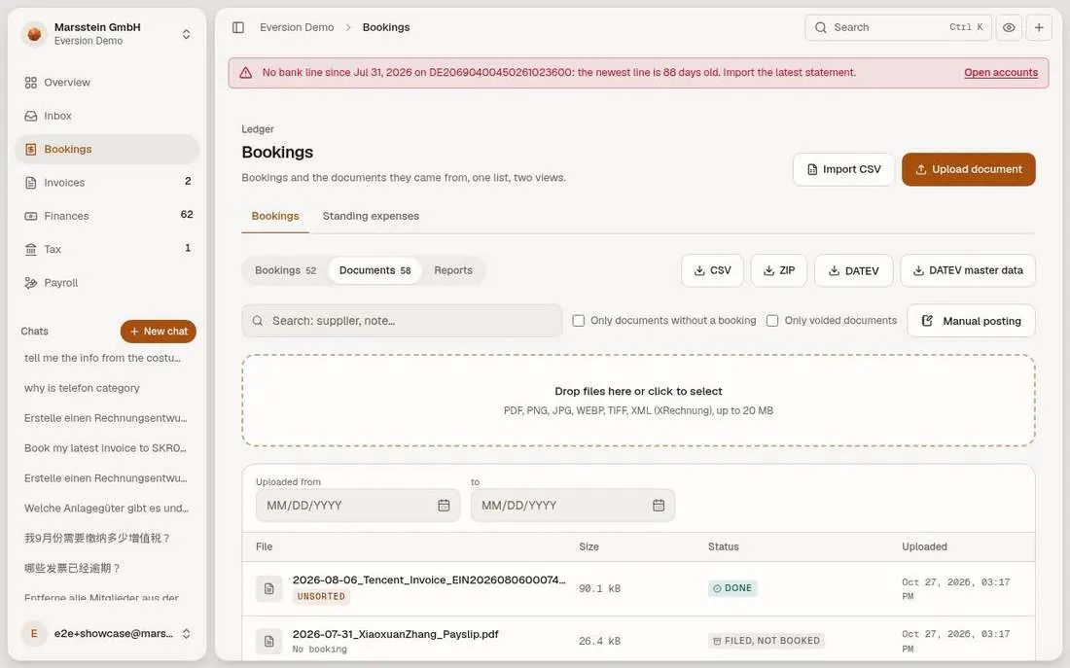Screen dimensions: 1070x668
Task: Open chat 'Welche Anlagegüter gibt es und…'
Action: tap(106, 508)
